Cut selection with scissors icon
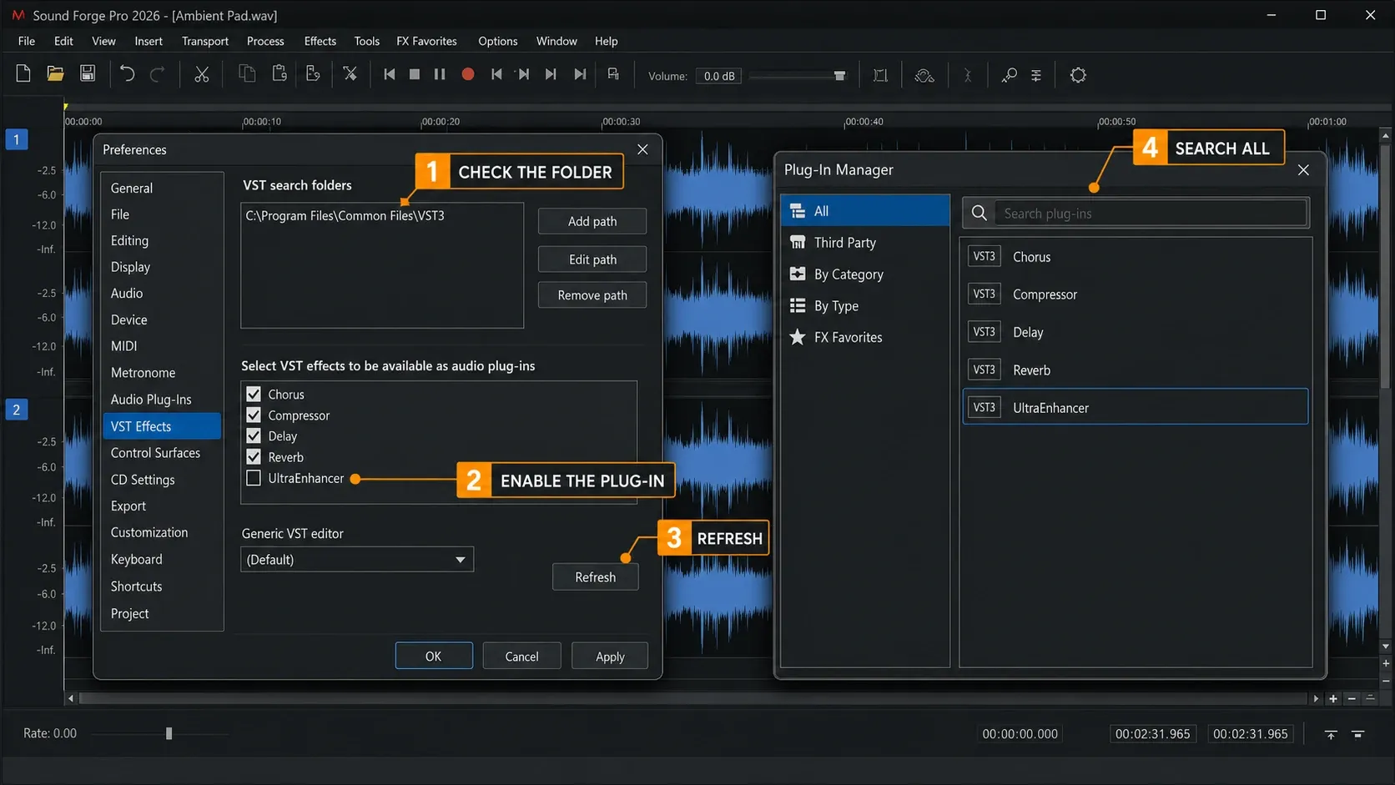 (201, 74)
